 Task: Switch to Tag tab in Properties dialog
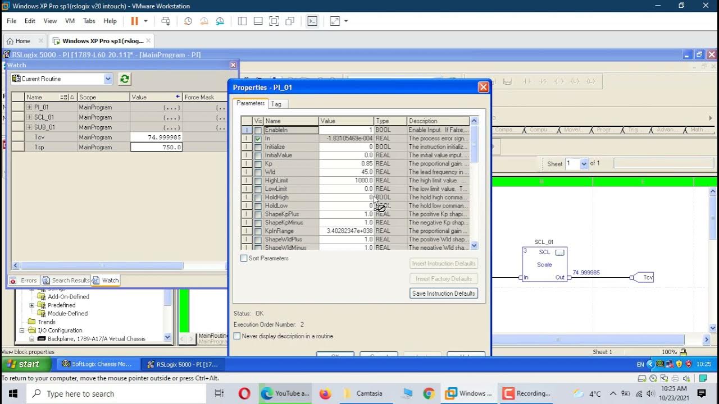click(276, 104)
